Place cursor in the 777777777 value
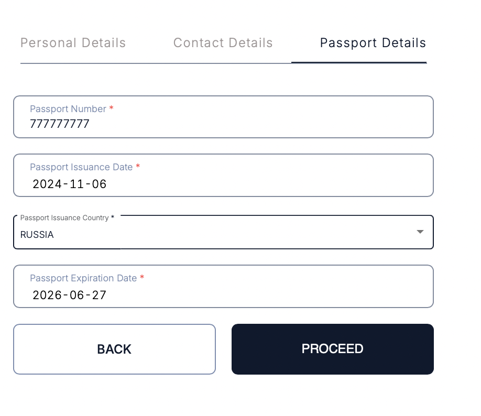Image resolution: width=481 pixels, height=416 pixels. tap(60, 124)
